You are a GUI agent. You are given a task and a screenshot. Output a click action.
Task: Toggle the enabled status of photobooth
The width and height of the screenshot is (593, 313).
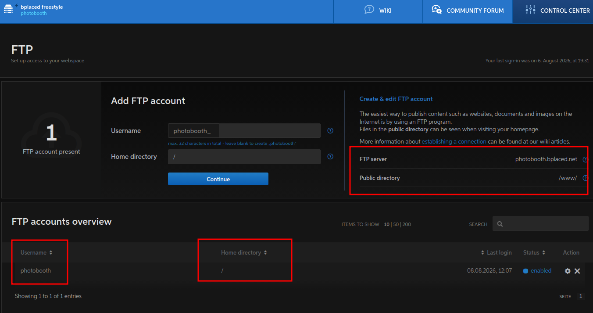point(537,271)
